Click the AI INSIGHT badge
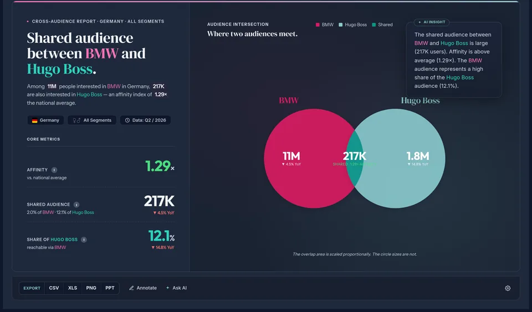This screenshot has width=532, height=312. click(x=432, y=22)
